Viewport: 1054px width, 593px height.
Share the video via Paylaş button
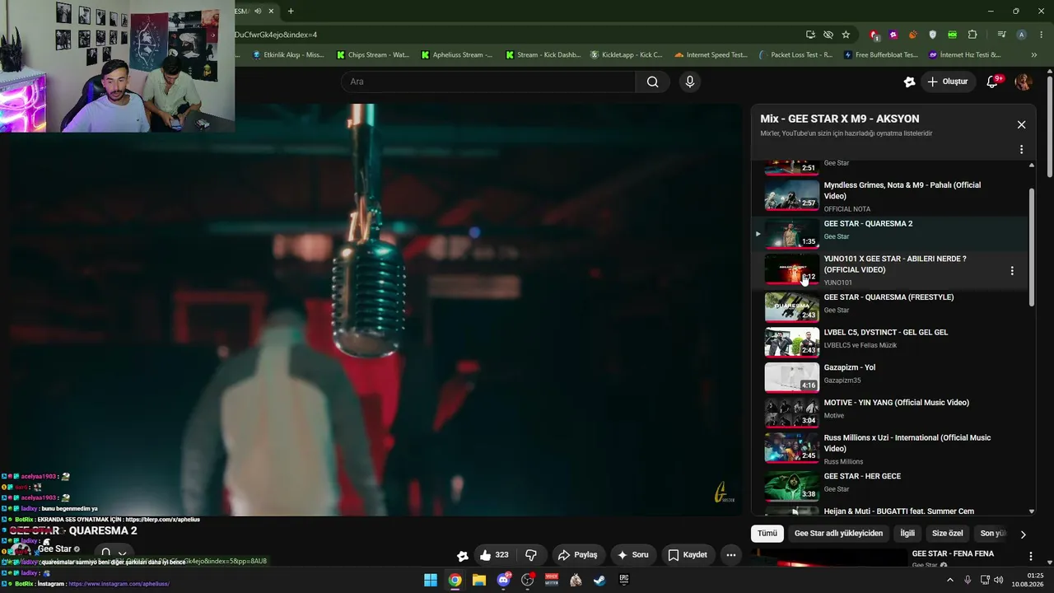[x=577, y=555]
